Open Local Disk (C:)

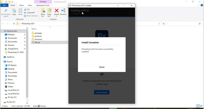pyautogui.click(x=13, y=90)
